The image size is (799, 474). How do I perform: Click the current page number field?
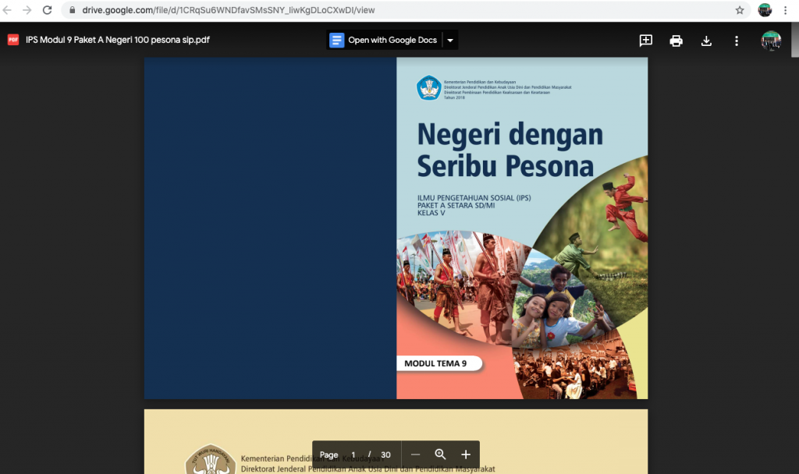[353, 455]
